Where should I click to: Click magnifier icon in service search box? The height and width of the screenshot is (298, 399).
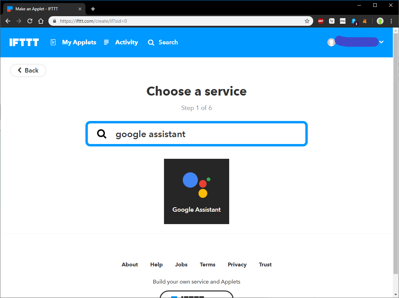point(102,134)
